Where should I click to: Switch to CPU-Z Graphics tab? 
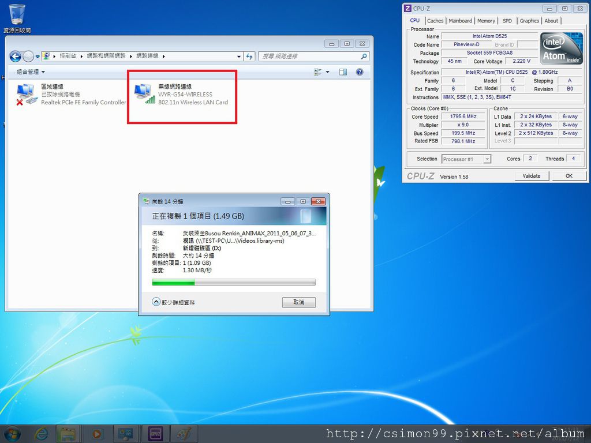tap(529, 21)
